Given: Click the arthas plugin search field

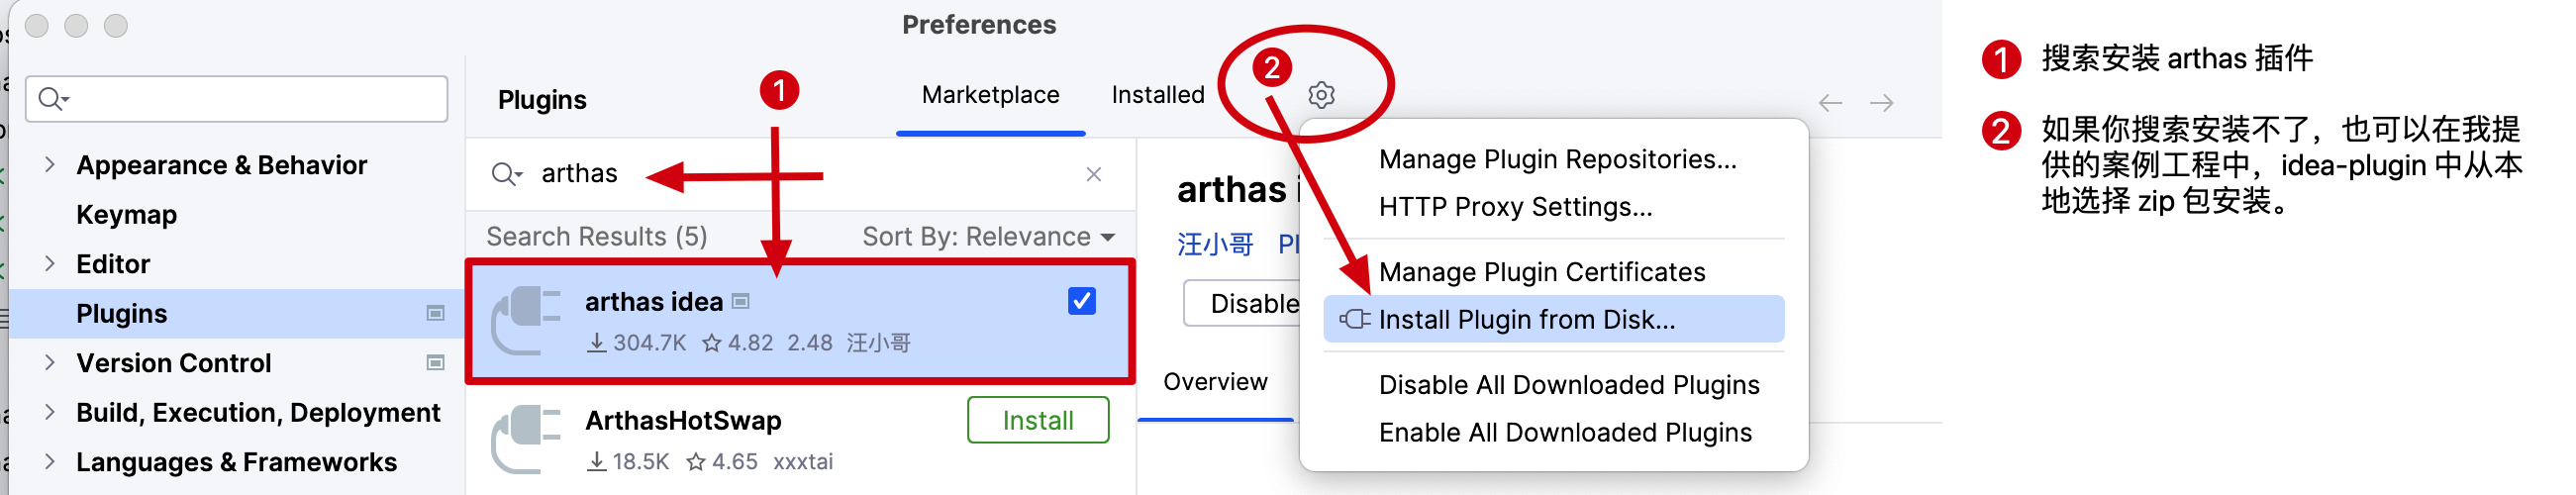Looking at the screenshot, I should (x=800, y=174).
